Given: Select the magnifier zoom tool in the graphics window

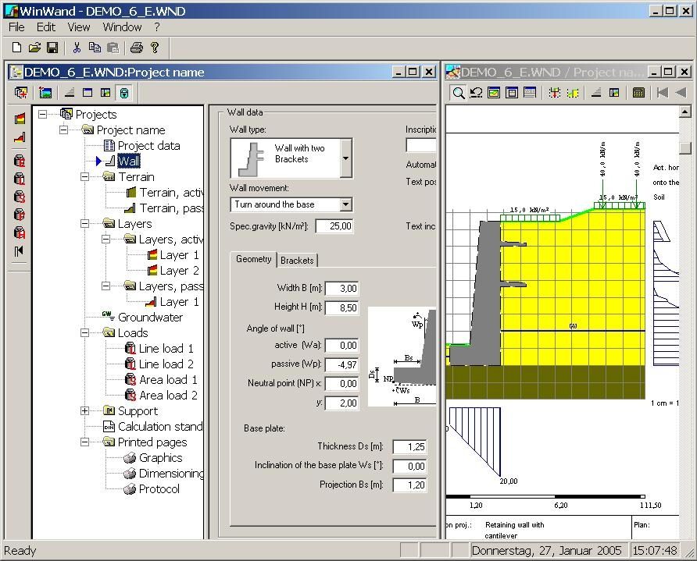Looking at the screenshot, I should point(459,93).
